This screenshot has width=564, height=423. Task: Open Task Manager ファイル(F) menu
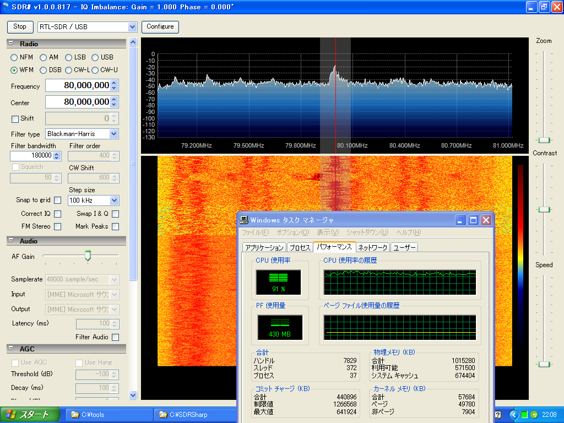point(255,232)
